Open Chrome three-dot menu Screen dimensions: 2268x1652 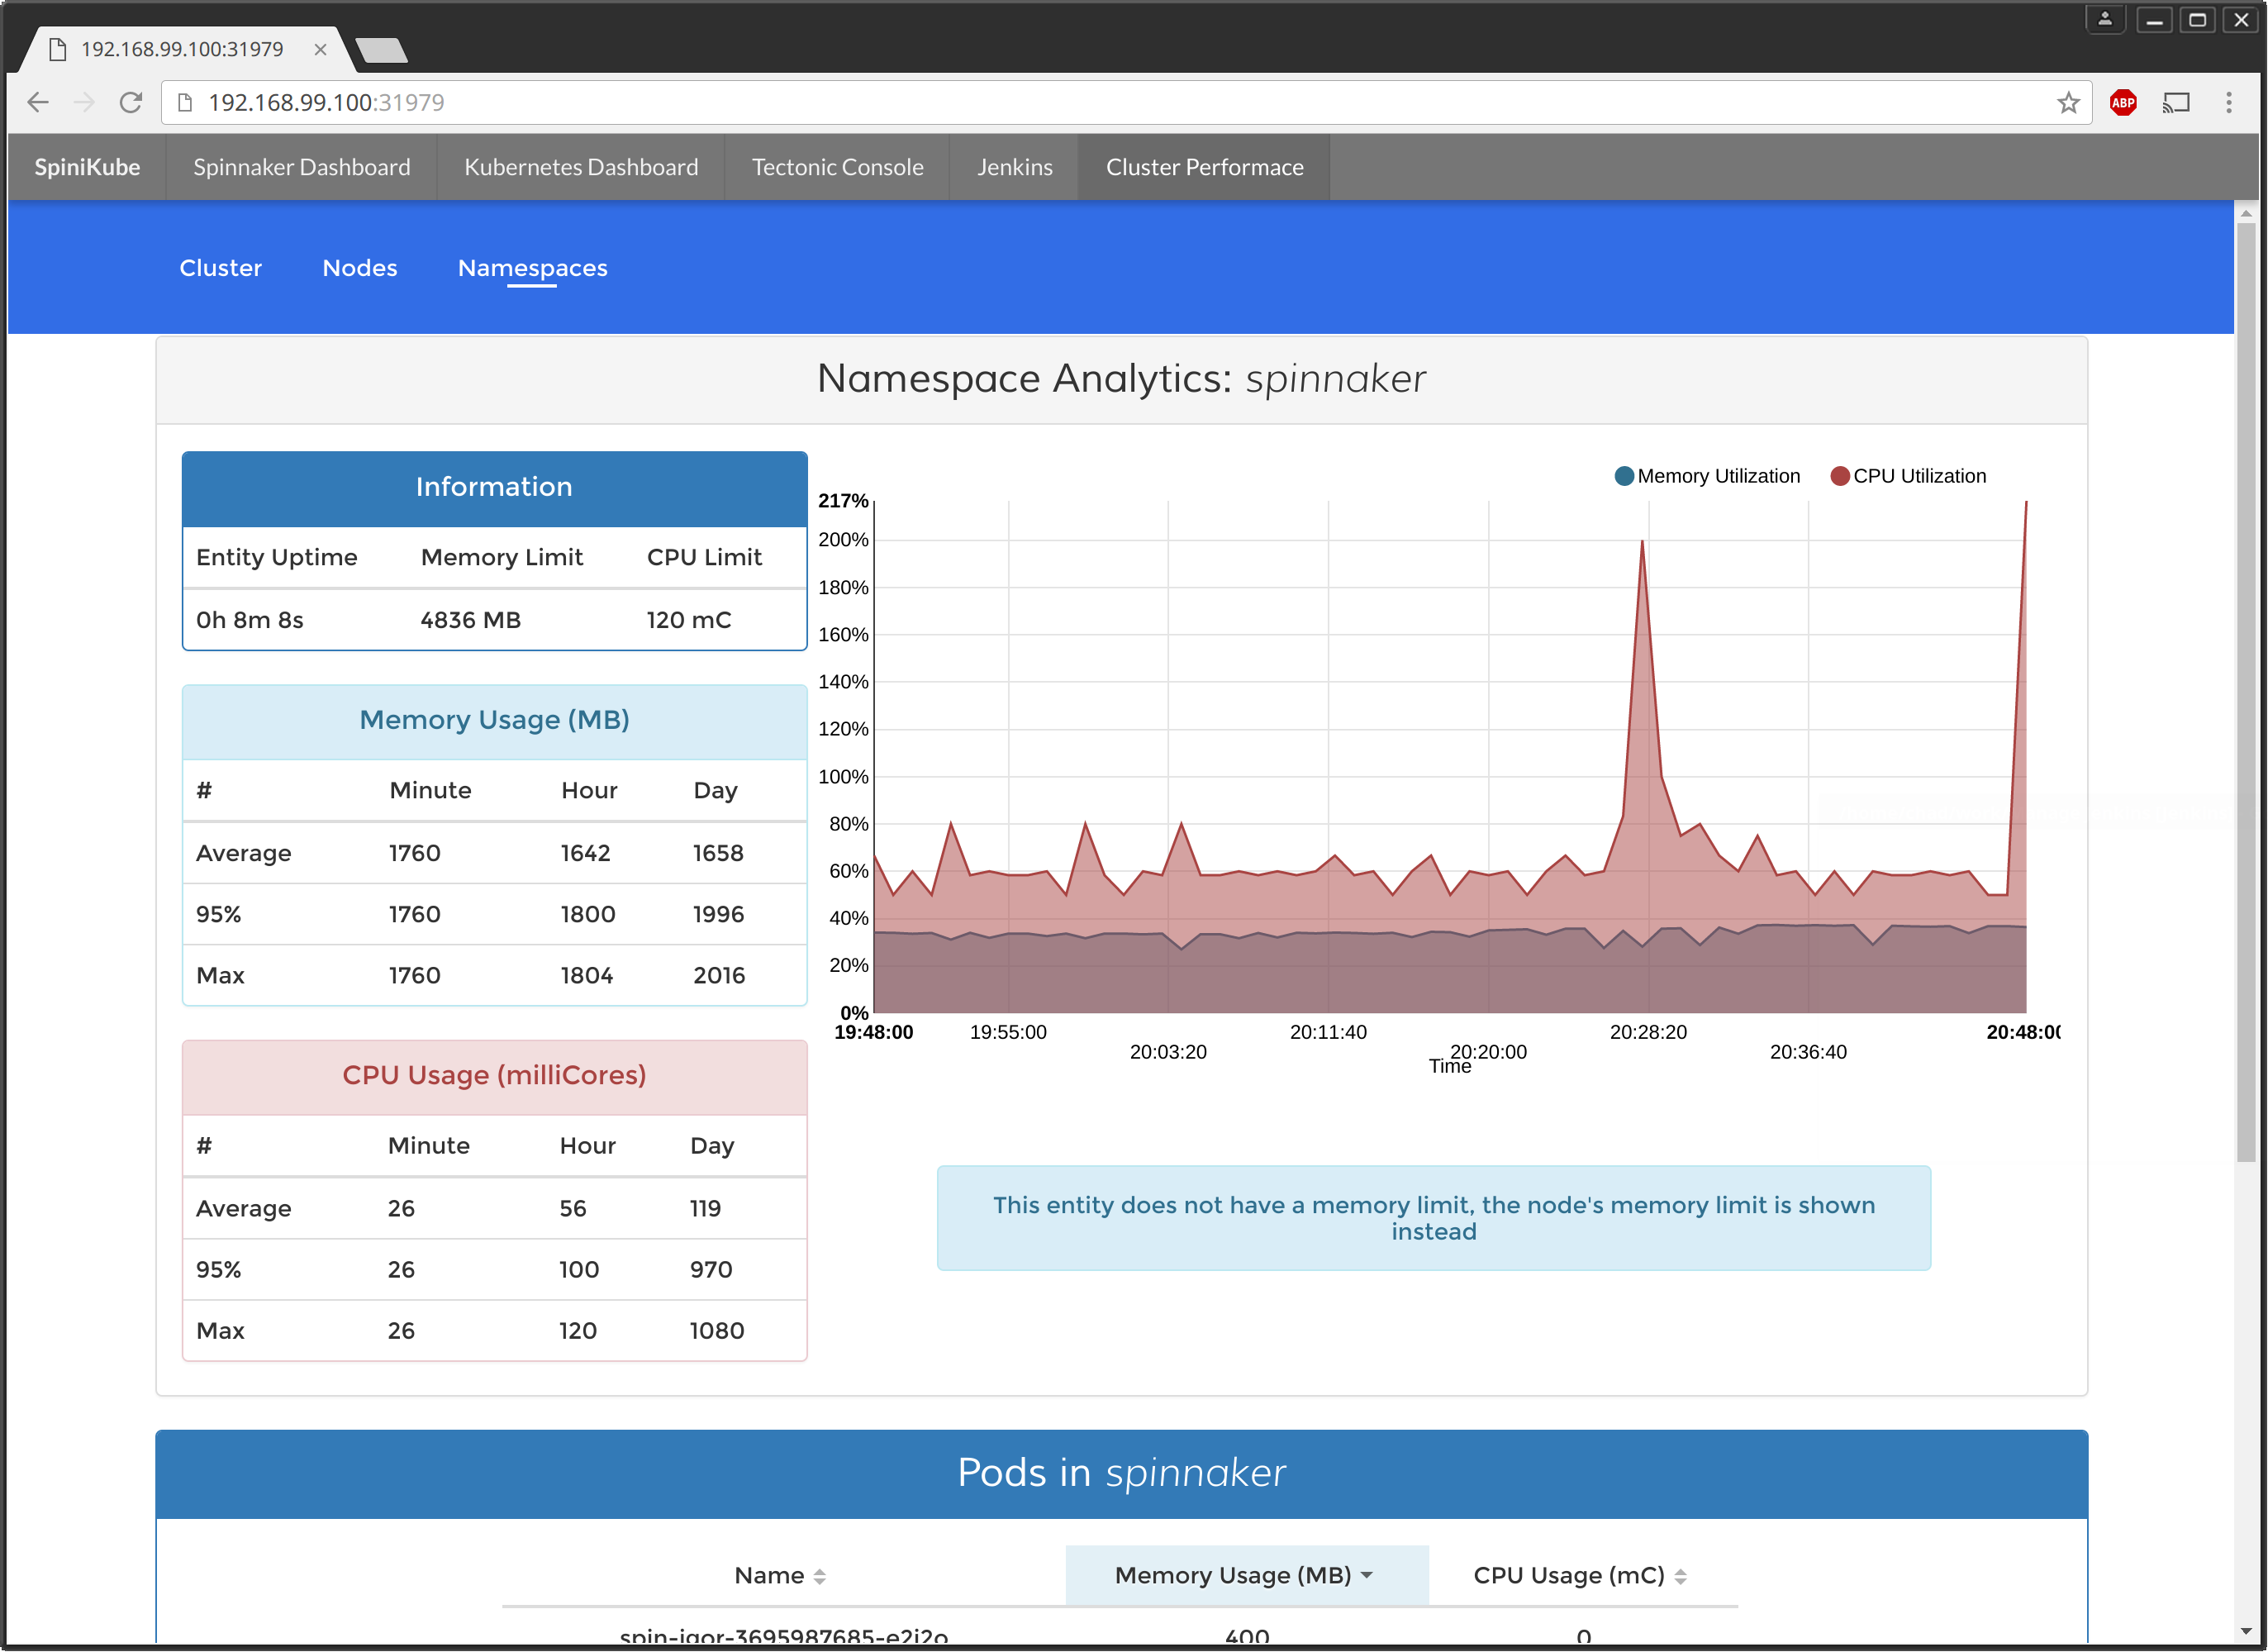coord(2228,102)
